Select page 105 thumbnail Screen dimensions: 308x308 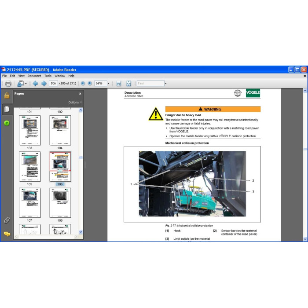tap(29, 166)
